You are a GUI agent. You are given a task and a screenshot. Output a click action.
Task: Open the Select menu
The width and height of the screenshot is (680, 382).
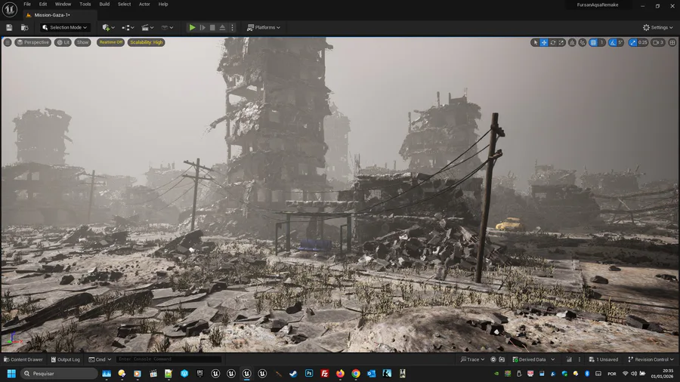click(x=124, y=4)
